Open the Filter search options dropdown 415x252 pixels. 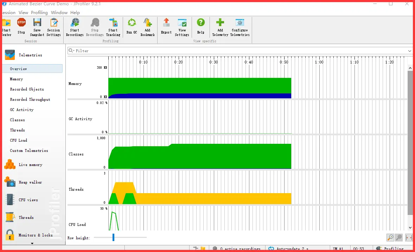[71, 51]
